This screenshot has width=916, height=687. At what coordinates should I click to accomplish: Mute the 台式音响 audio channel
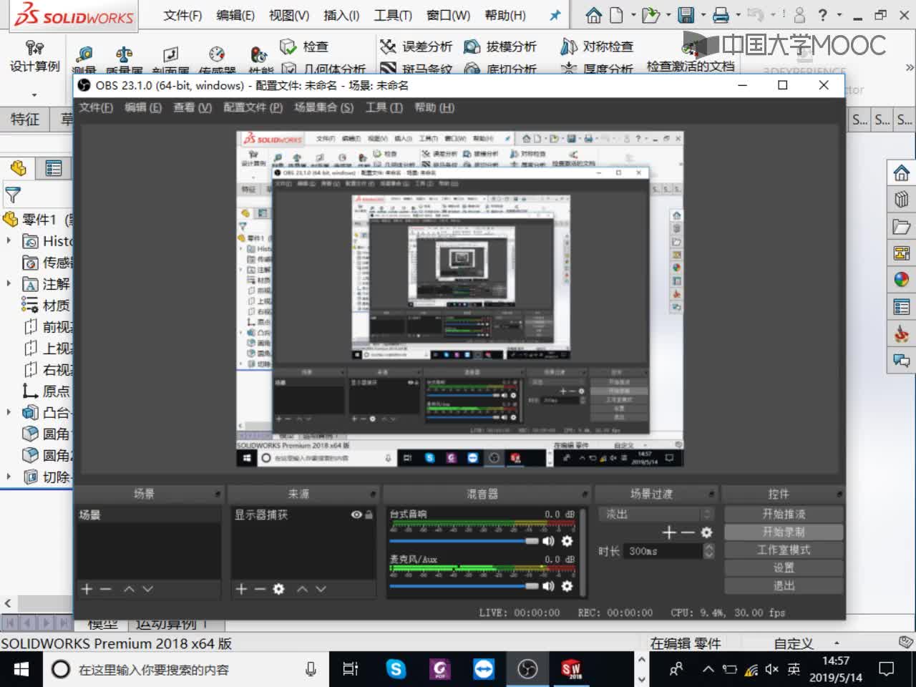[548, 541]
